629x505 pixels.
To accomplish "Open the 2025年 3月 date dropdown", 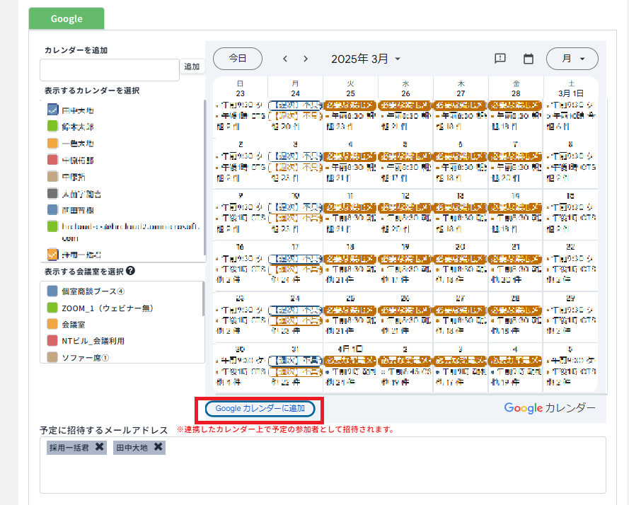I will click(366, 59).
